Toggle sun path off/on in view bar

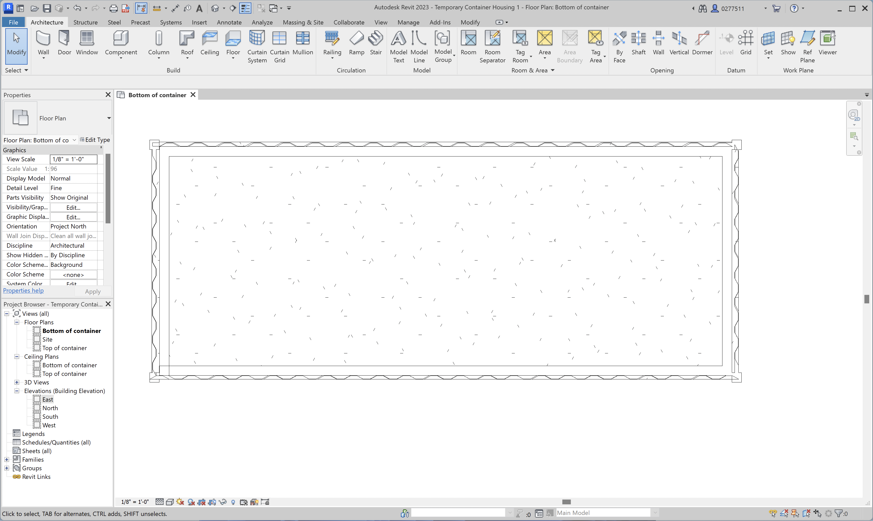coord(180,502)
